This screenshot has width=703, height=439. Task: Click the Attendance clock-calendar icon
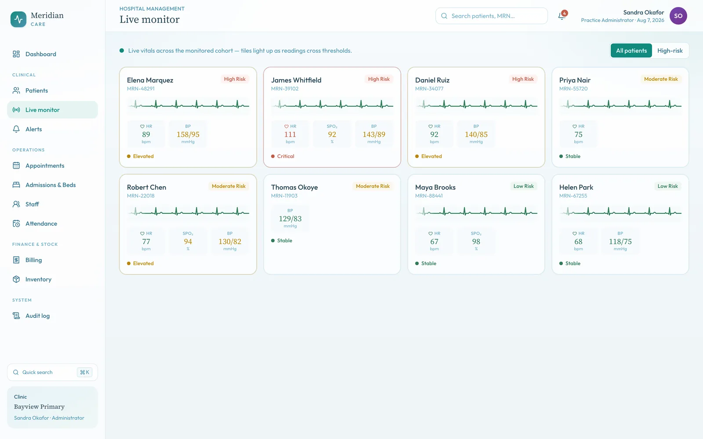[16, 223]
